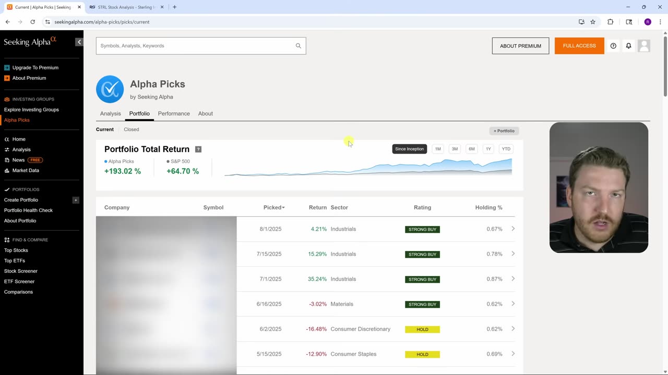Go back in the browser

pos(7,22)
